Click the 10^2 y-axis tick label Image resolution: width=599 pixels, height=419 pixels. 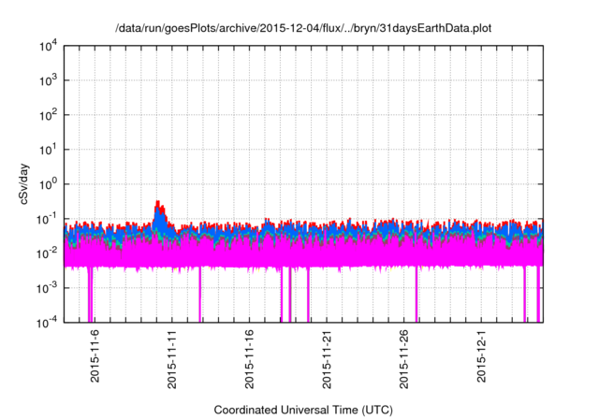[x=49, y=115]
